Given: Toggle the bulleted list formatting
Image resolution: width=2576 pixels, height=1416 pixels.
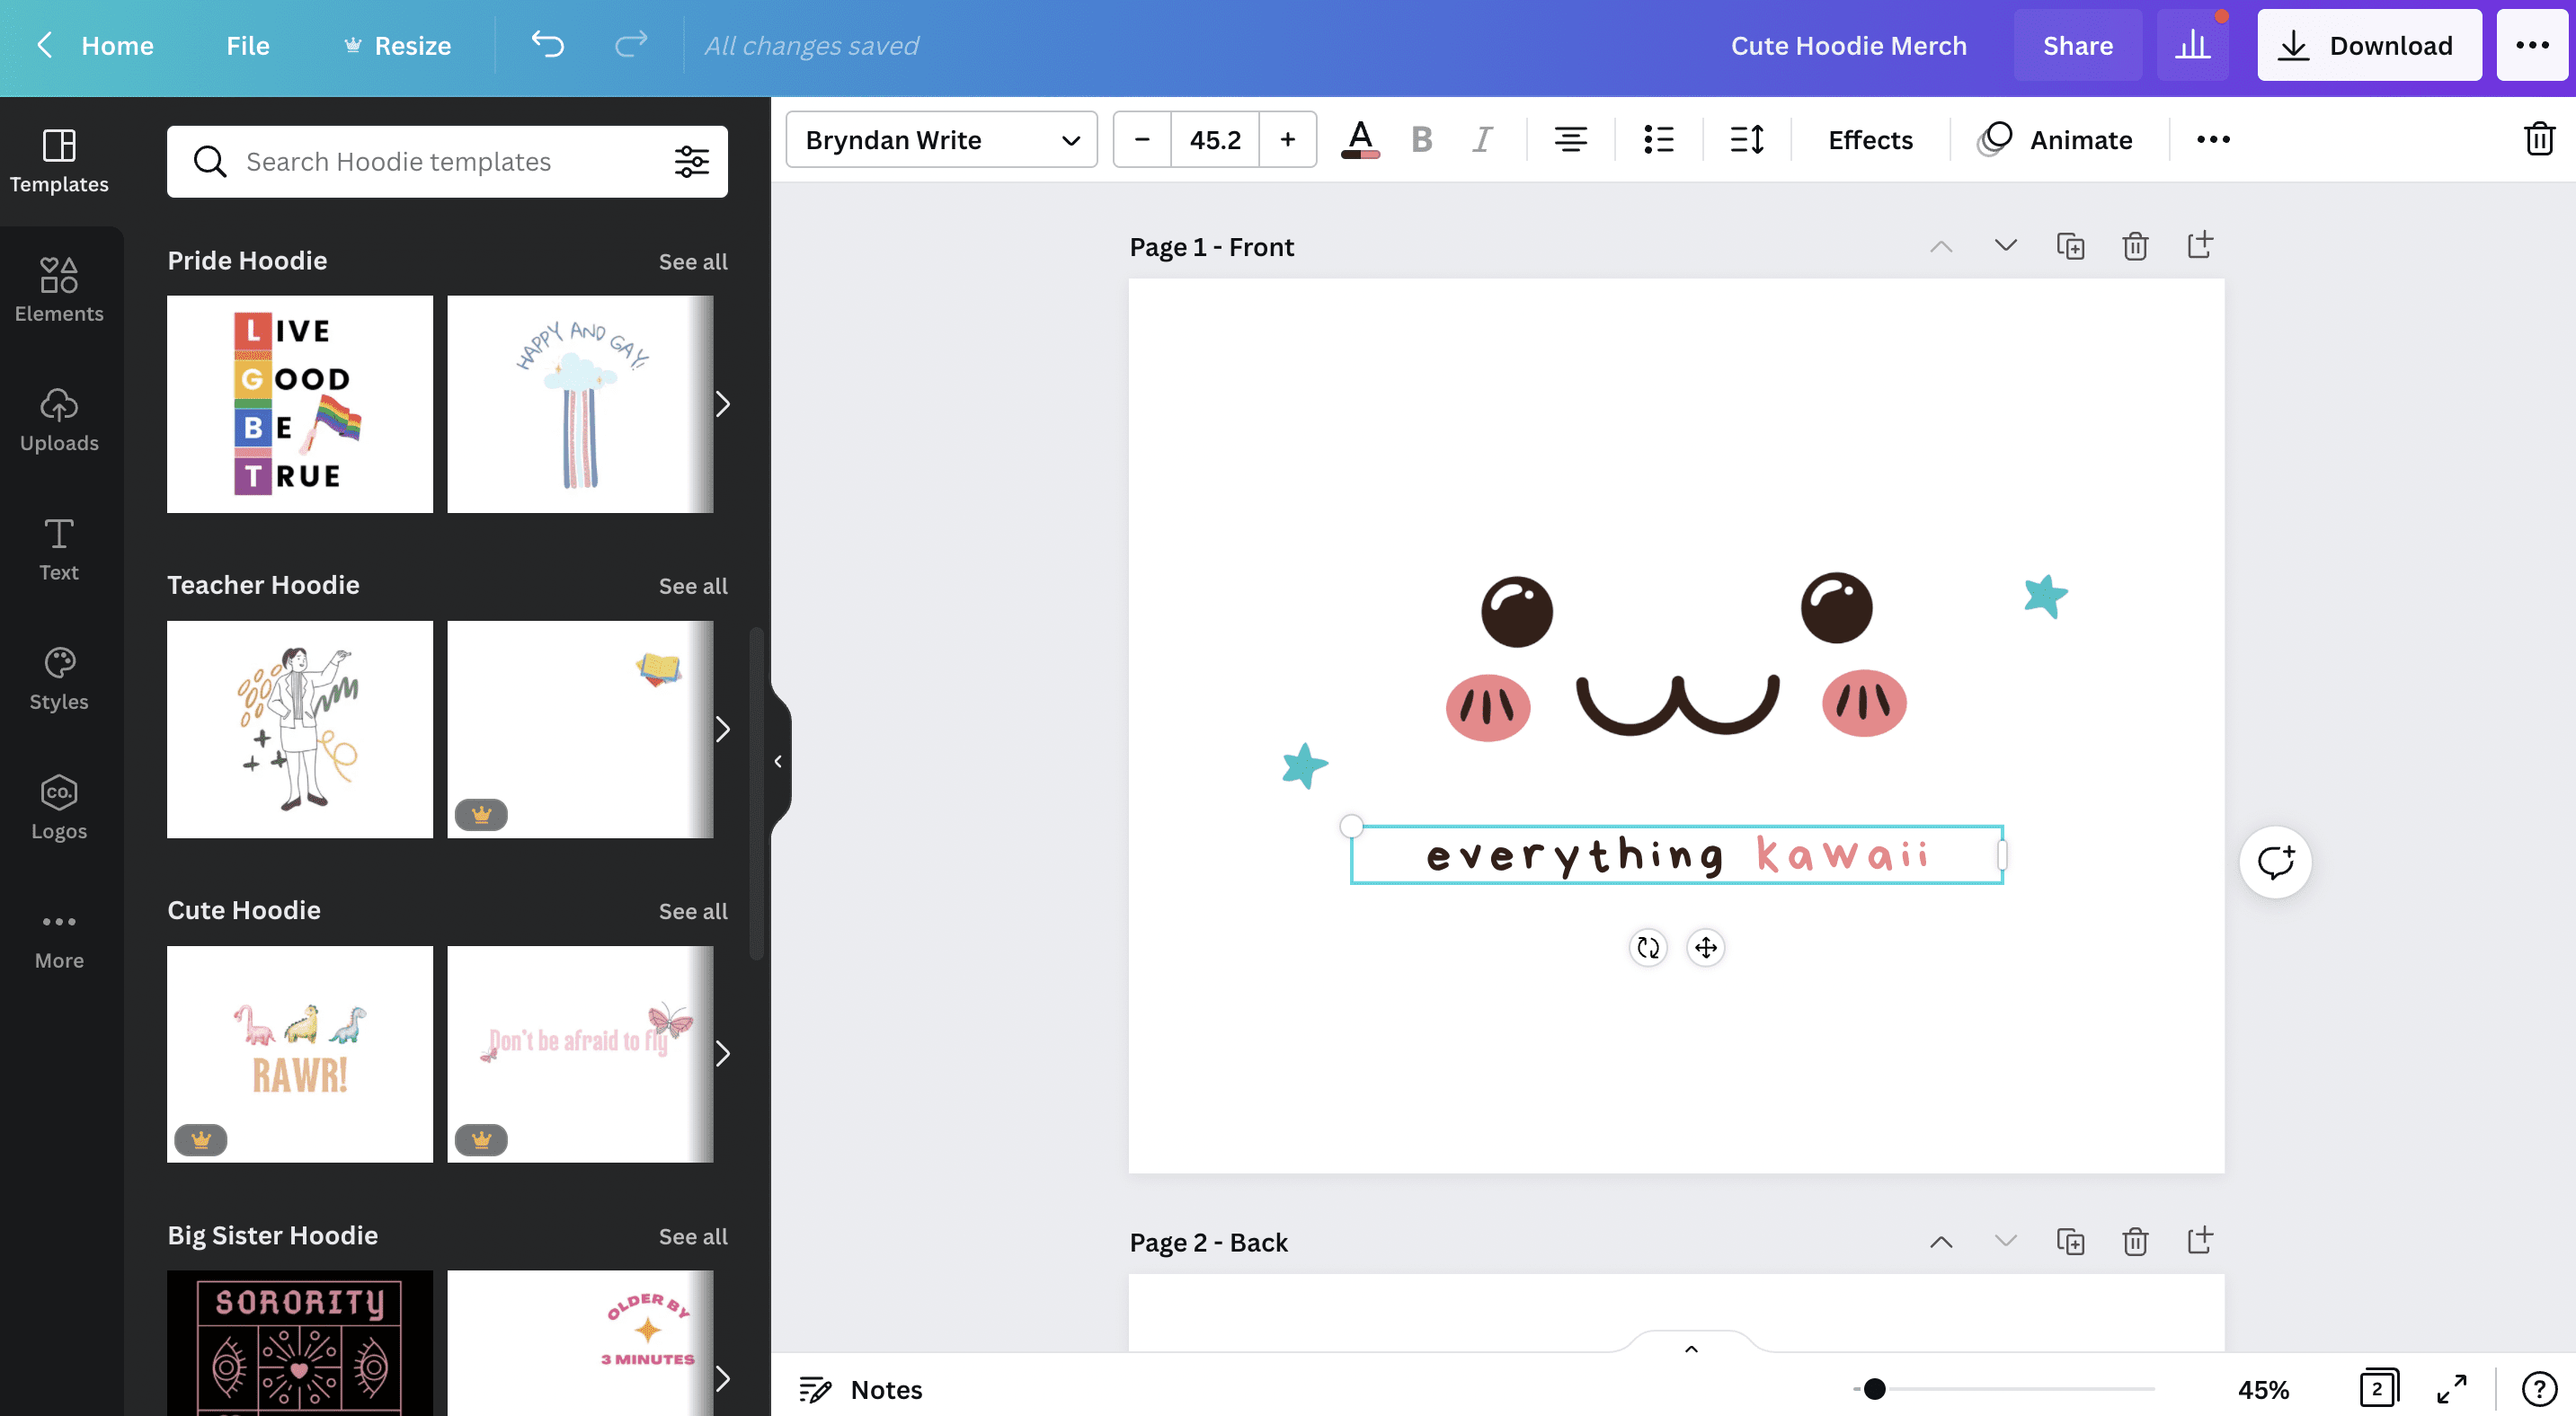Looking at the screenshot, I should (1657, 139).
